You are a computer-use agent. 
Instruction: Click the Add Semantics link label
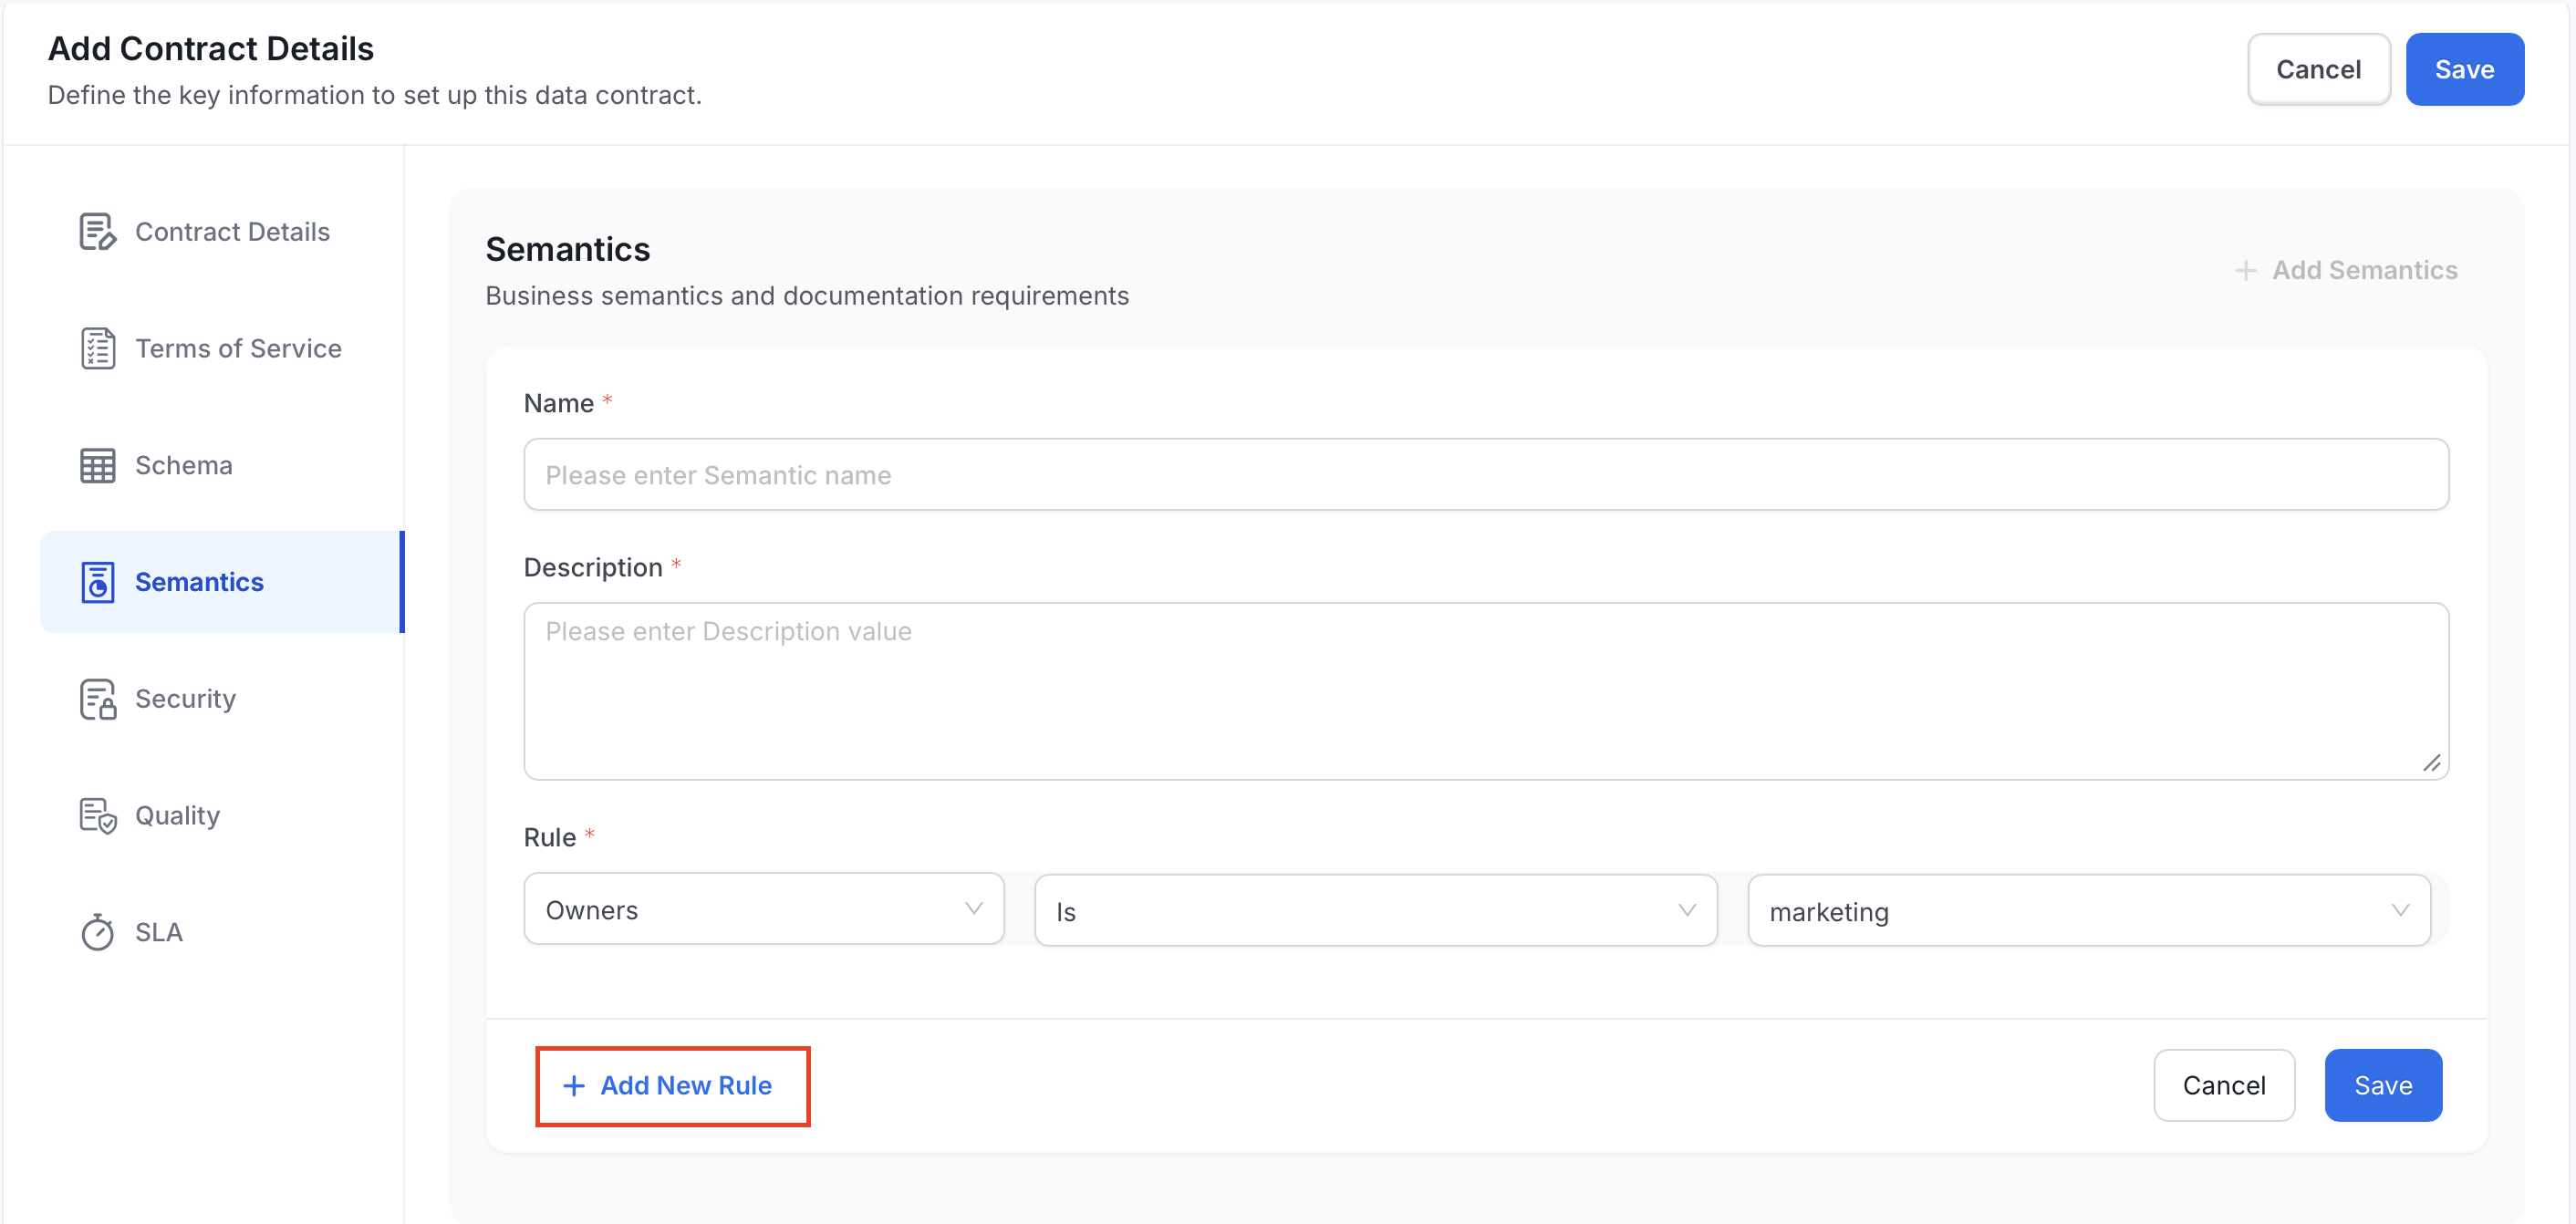(x=2364, y=270)
